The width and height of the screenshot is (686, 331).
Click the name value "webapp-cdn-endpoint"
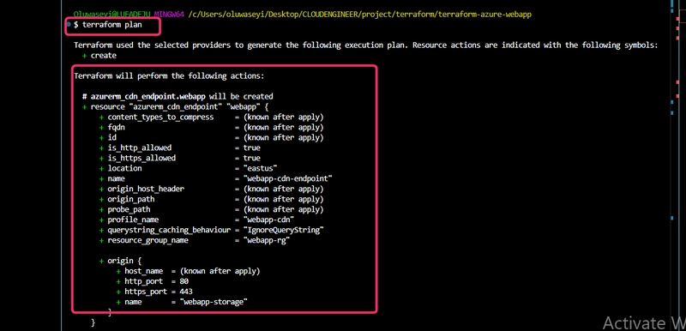[288, 178]
